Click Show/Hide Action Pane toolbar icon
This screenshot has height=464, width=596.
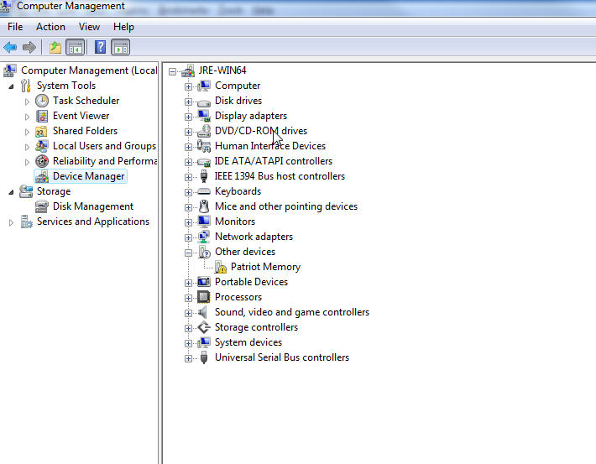coord(121,47)
